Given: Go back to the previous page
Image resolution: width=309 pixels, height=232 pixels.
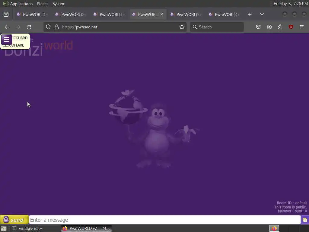Looking at the screenshot, I should pyautogui.click(x=7, y=27).
